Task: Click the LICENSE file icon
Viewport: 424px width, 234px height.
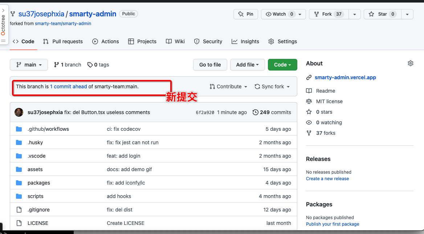Action: click(19, 223)
